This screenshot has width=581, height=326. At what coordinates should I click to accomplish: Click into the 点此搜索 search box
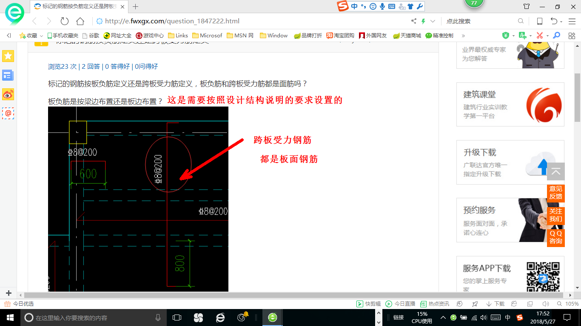tap(480, 21)
